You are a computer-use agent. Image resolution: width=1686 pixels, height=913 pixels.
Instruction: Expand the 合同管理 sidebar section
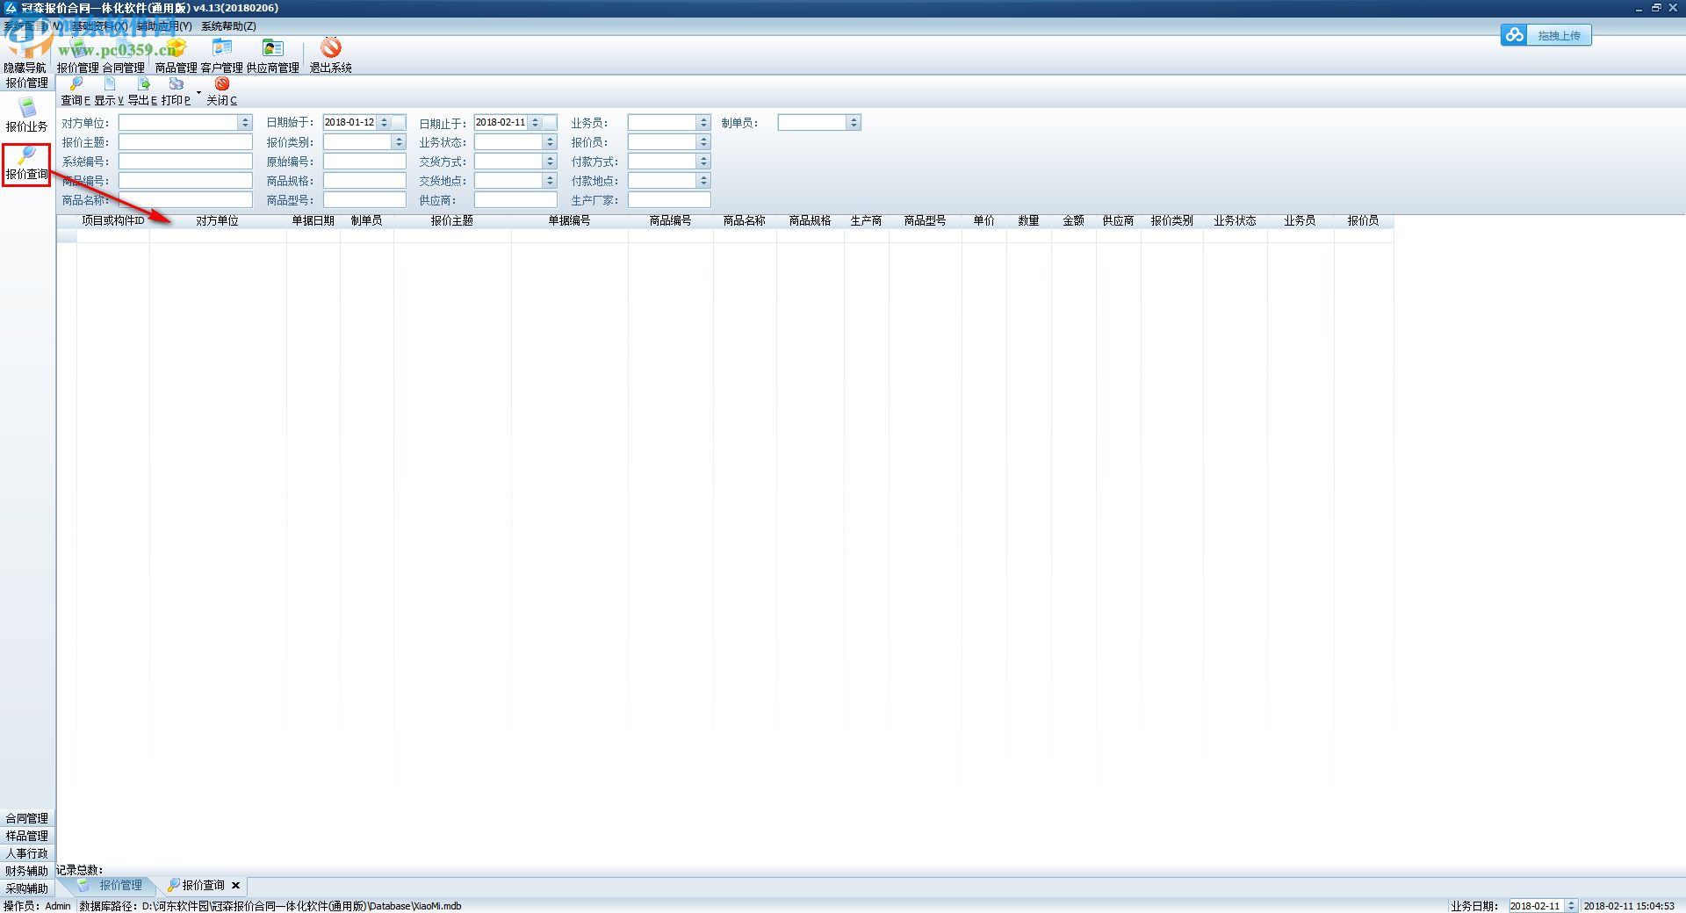click(x=27, y=819)
